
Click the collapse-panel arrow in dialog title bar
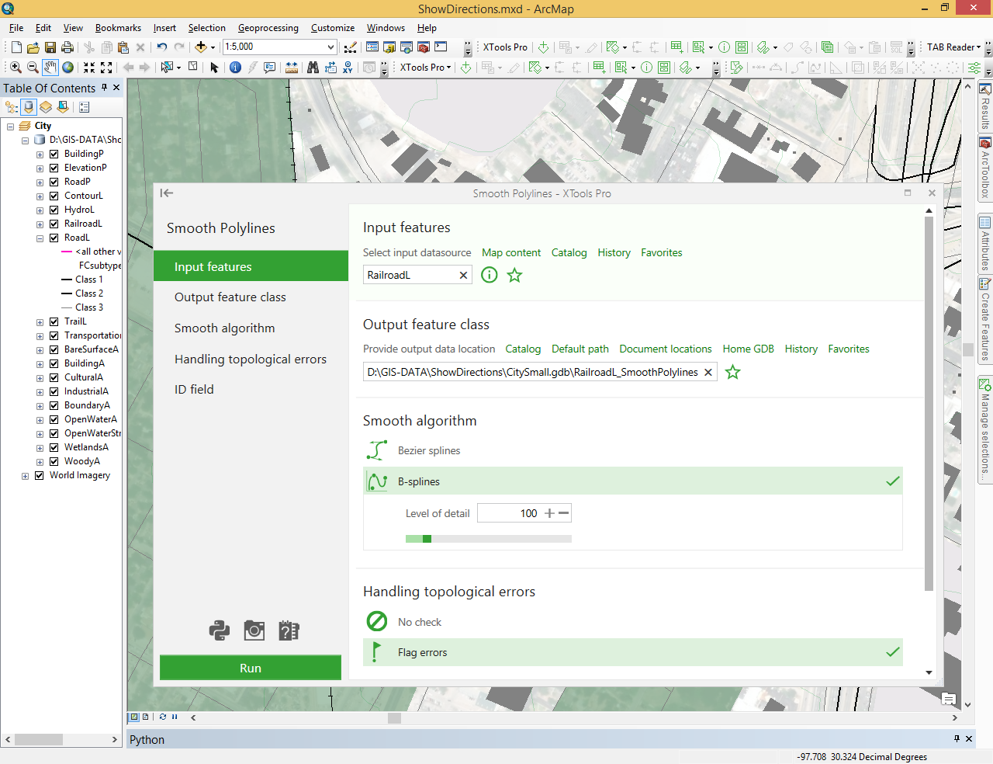(x=167, y=193)
